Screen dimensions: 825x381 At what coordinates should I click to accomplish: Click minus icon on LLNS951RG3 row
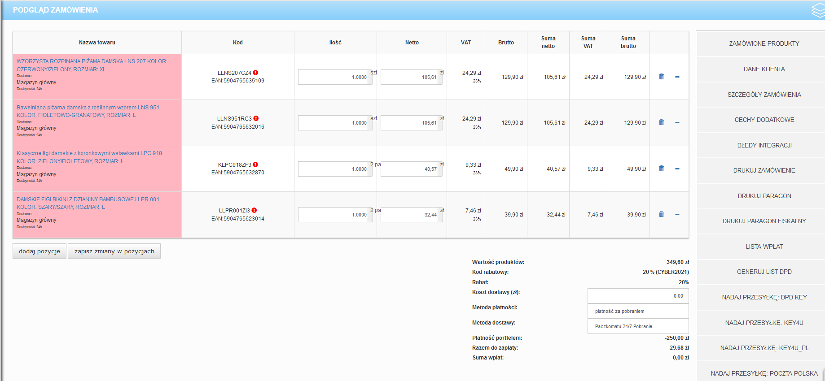click(677, 123)
